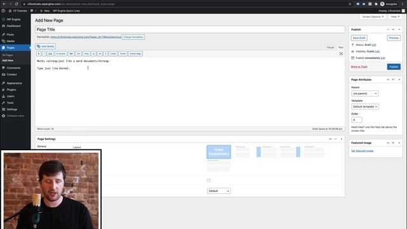Click the close tags button
Screen dimensions: 407x229
pos(135,53)
